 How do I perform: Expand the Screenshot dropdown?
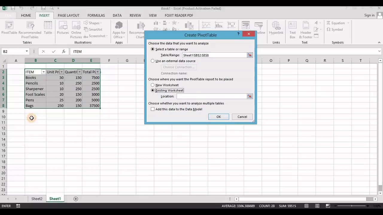tap(107, 36)
